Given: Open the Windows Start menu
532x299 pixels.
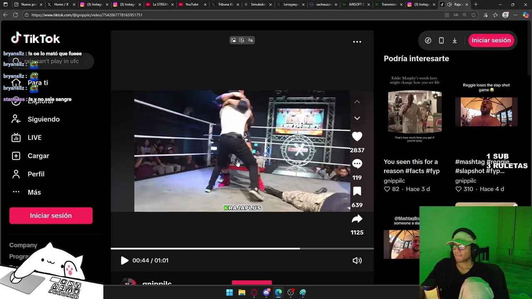Looking at the screenshot, I should 229,292.
